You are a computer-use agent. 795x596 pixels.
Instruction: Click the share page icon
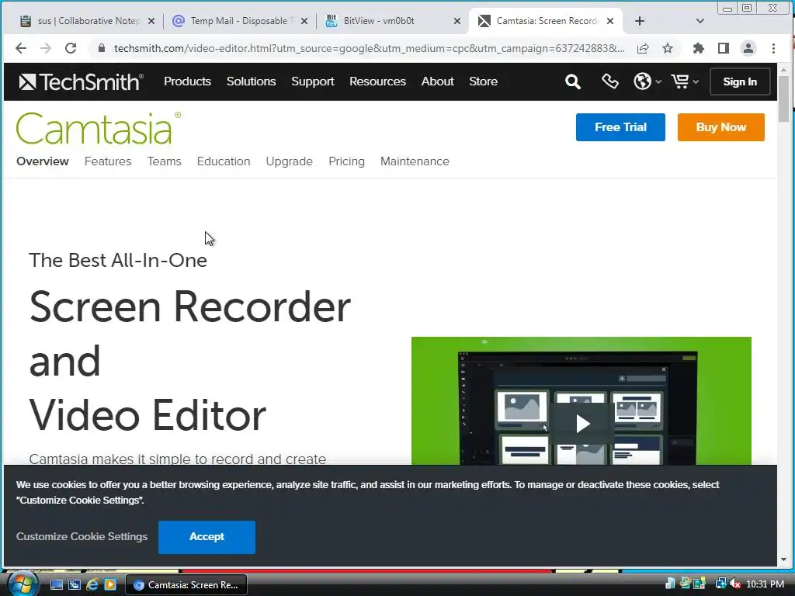click(x=643, y=48)
